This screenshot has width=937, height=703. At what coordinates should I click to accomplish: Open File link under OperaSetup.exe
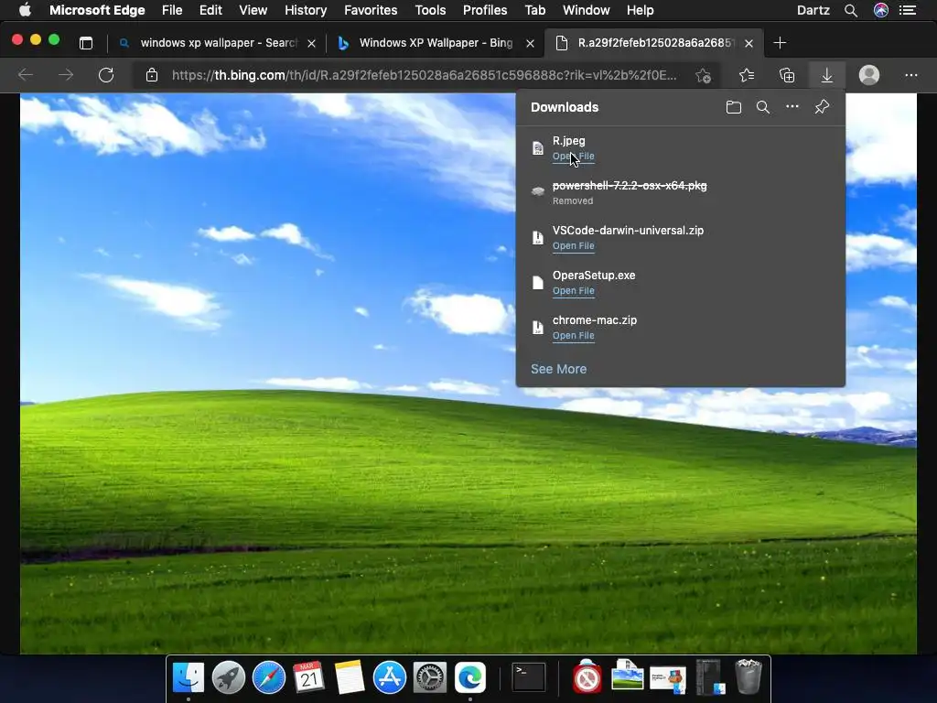[573, 290]
